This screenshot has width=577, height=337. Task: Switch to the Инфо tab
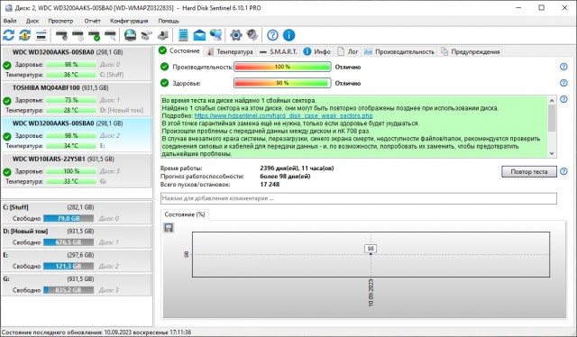pos(316,52)
